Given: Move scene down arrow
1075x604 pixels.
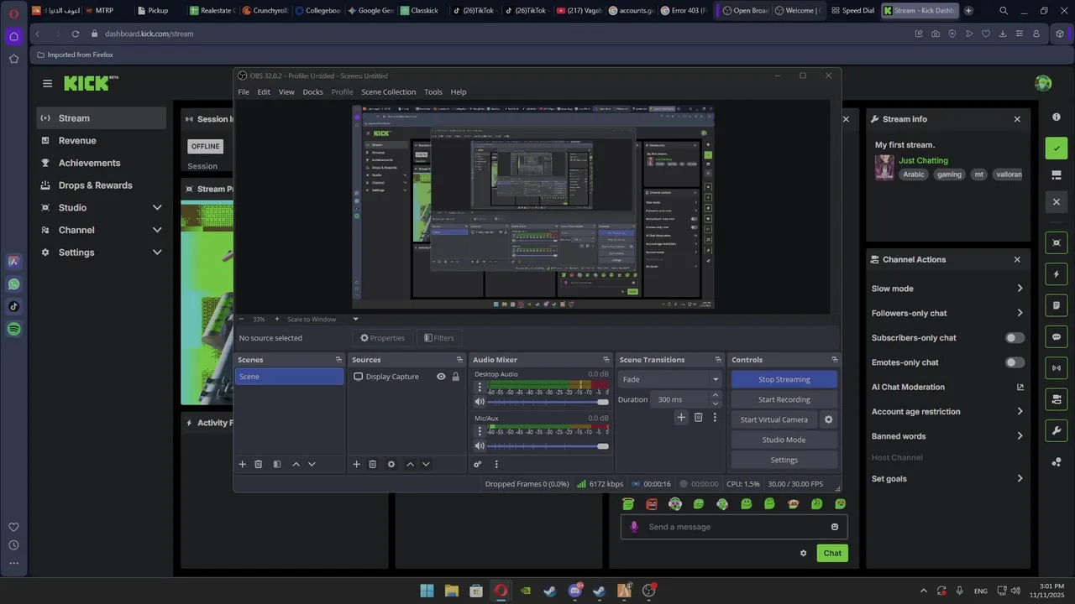Looking at the screenshot, I should tap(312, 464).
